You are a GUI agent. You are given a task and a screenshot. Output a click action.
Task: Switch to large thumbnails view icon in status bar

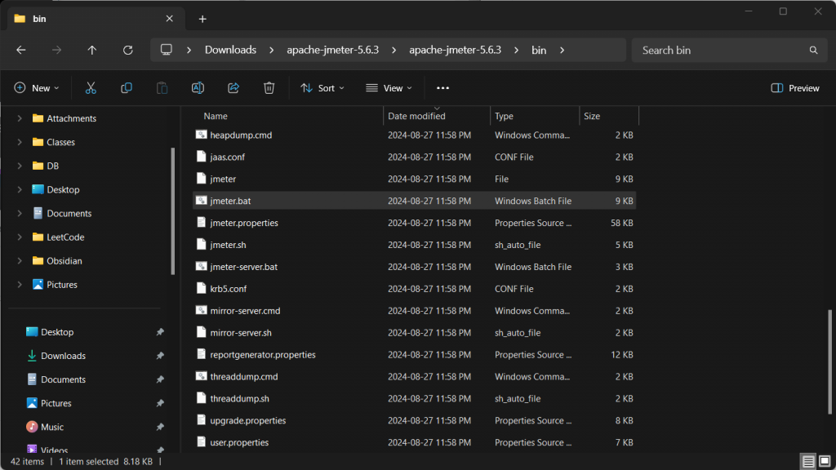point(825,461)
